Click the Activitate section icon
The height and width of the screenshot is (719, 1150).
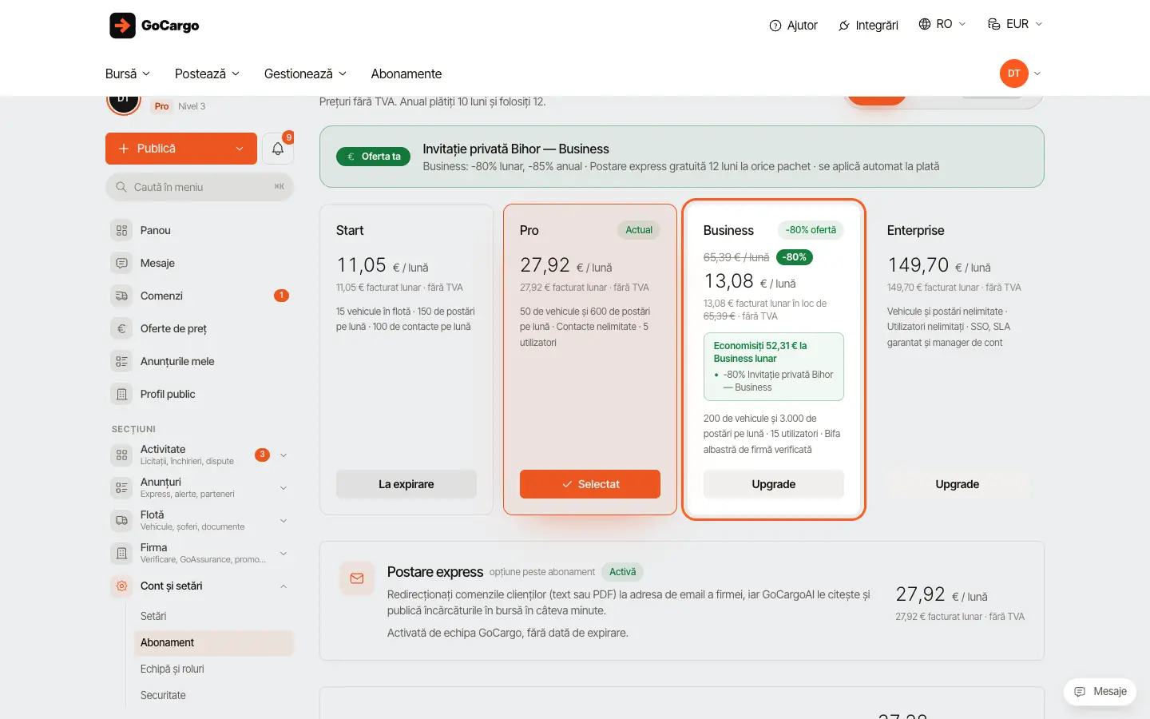pos(121,455)
